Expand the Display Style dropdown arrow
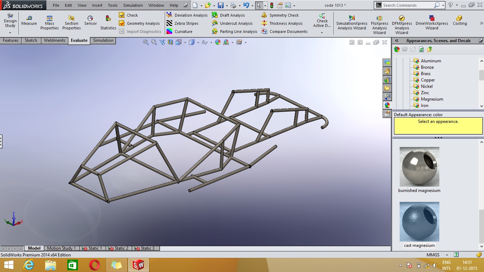 (x=198, y=42)
